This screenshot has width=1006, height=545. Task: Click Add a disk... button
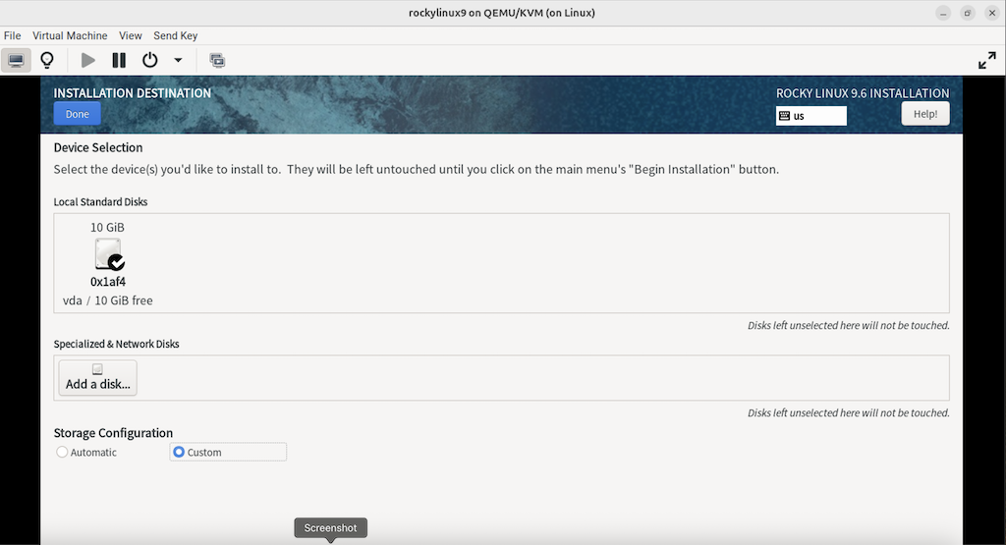pos(97,378)
